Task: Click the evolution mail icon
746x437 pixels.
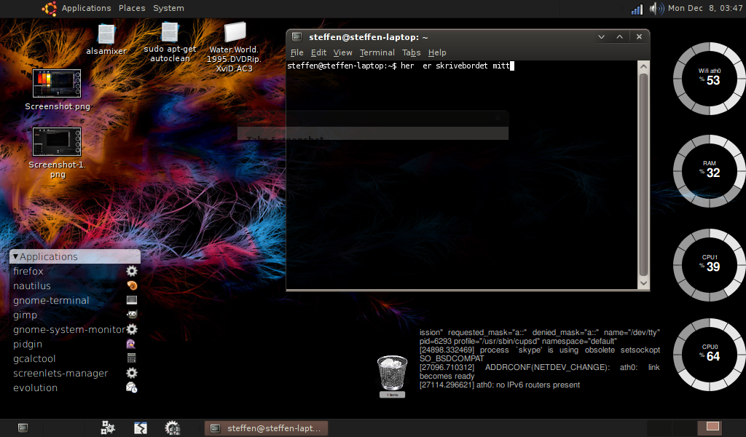Action: (x=132, y=387)
